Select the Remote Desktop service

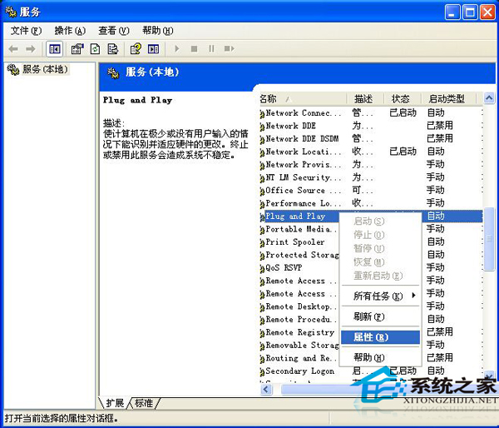coord(299,306)
